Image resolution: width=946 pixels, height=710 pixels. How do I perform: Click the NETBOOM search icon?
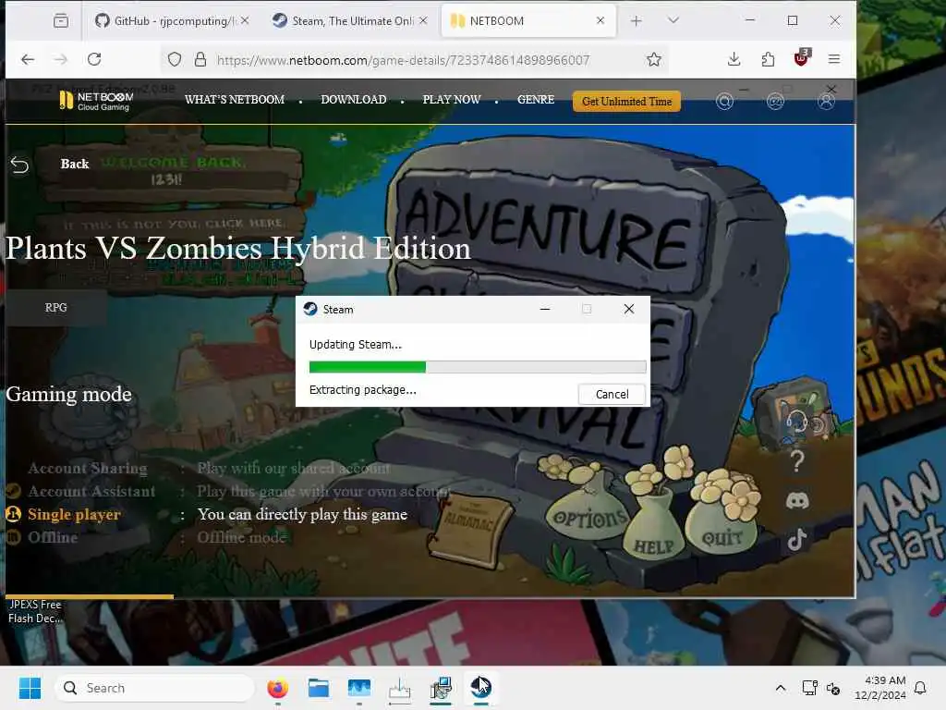pos(724,101)
